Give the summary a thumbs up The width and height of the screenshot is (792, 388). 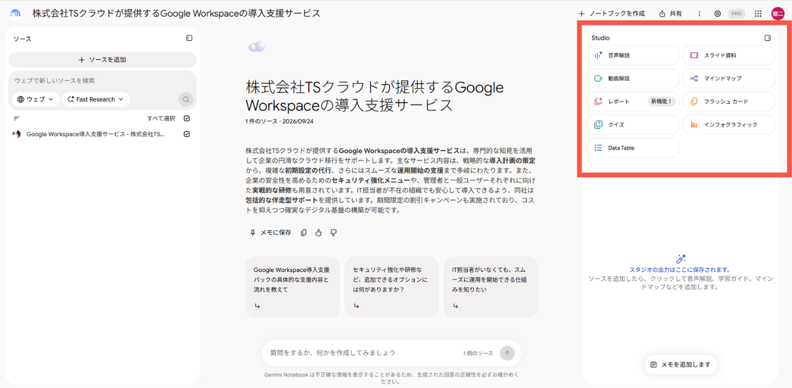click(x=319, y=233)
